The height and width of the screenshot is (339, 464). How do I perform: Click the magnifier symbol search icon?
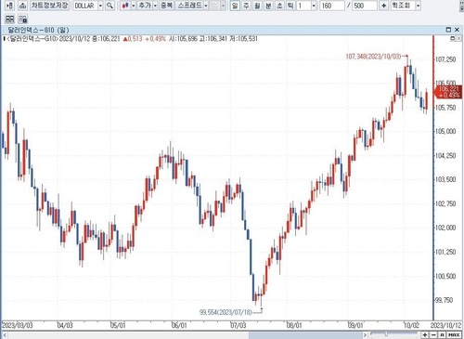(x=110, y=6)
